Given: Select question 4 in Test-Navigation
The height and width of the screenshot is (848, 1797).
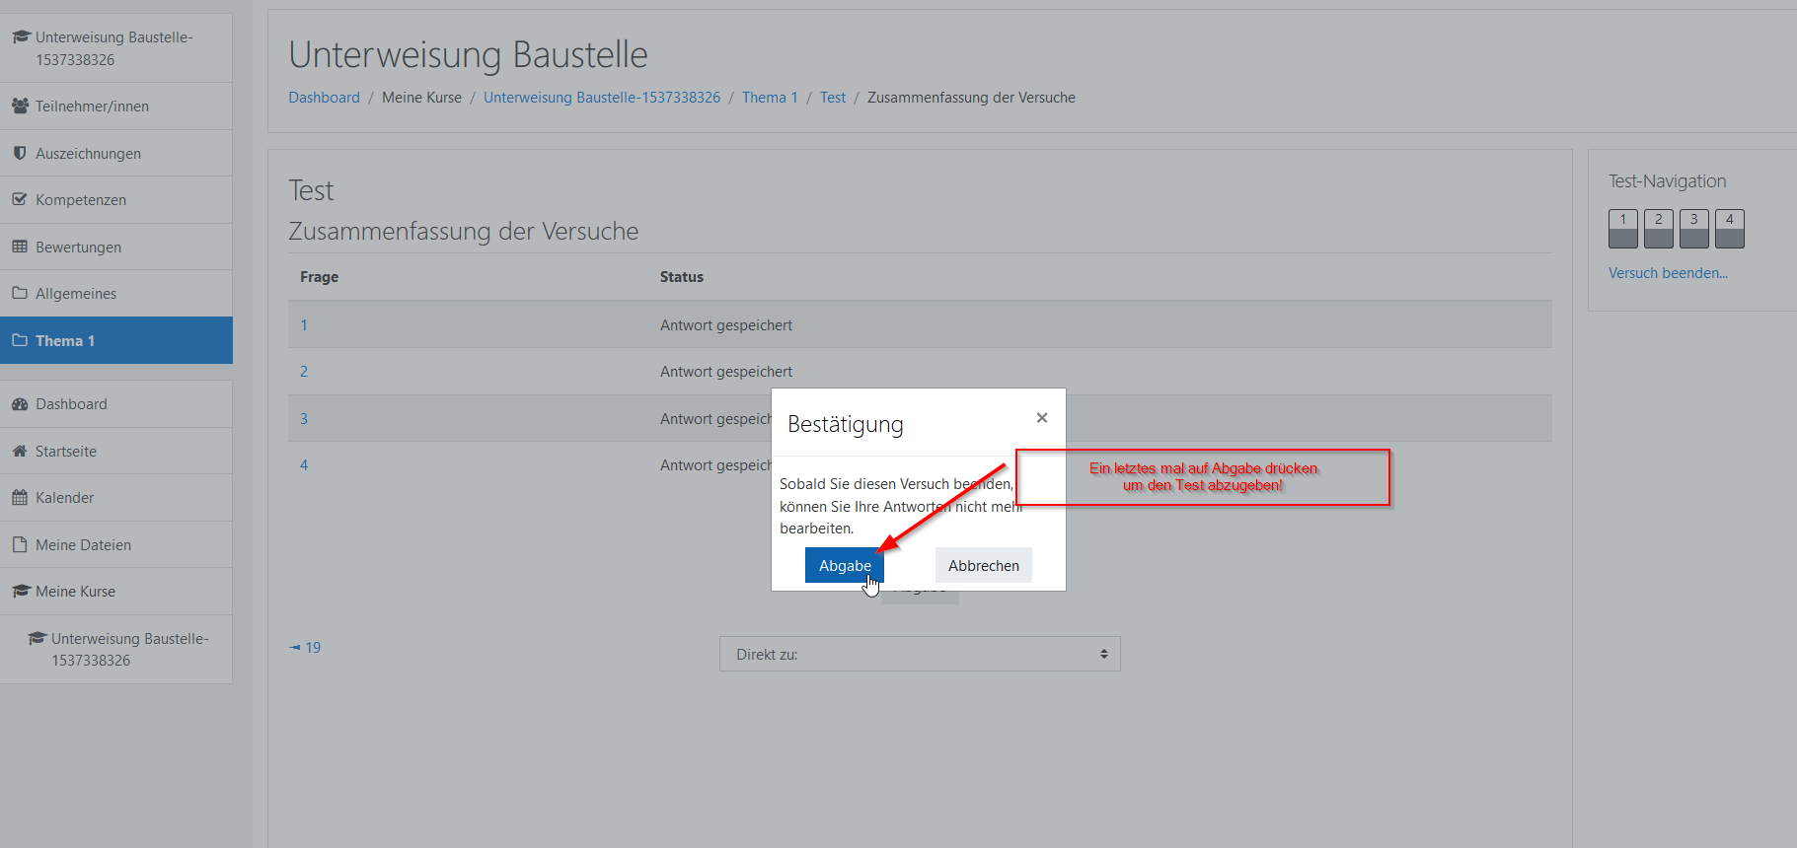Looking at the screenshot, I should point(1729,228).
